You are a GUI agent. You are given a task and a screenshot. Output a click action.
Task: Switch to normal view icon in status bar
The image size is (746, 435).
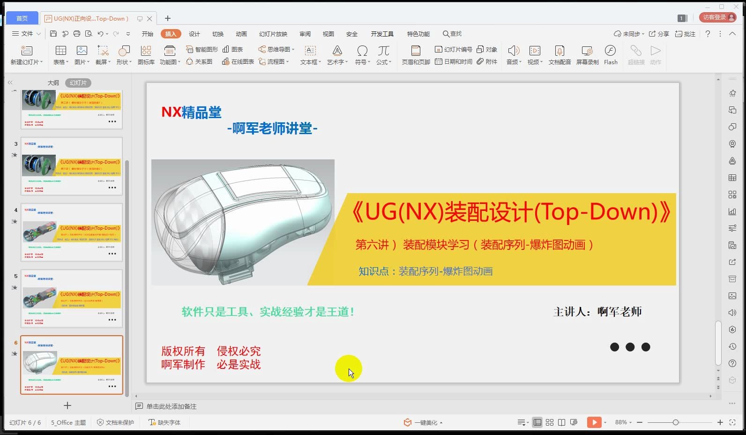point(537,422)
